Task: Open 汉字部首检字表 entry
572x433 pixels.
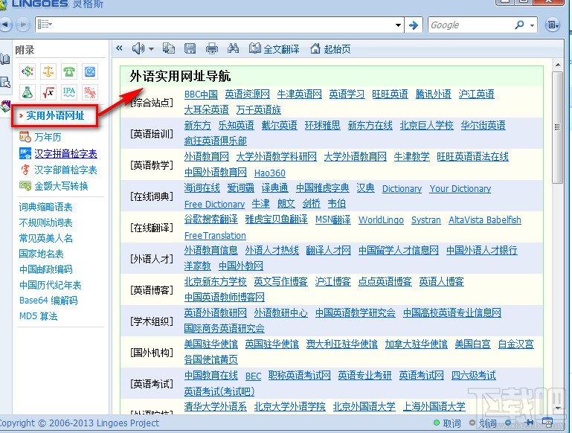Action: pos(65,170)
